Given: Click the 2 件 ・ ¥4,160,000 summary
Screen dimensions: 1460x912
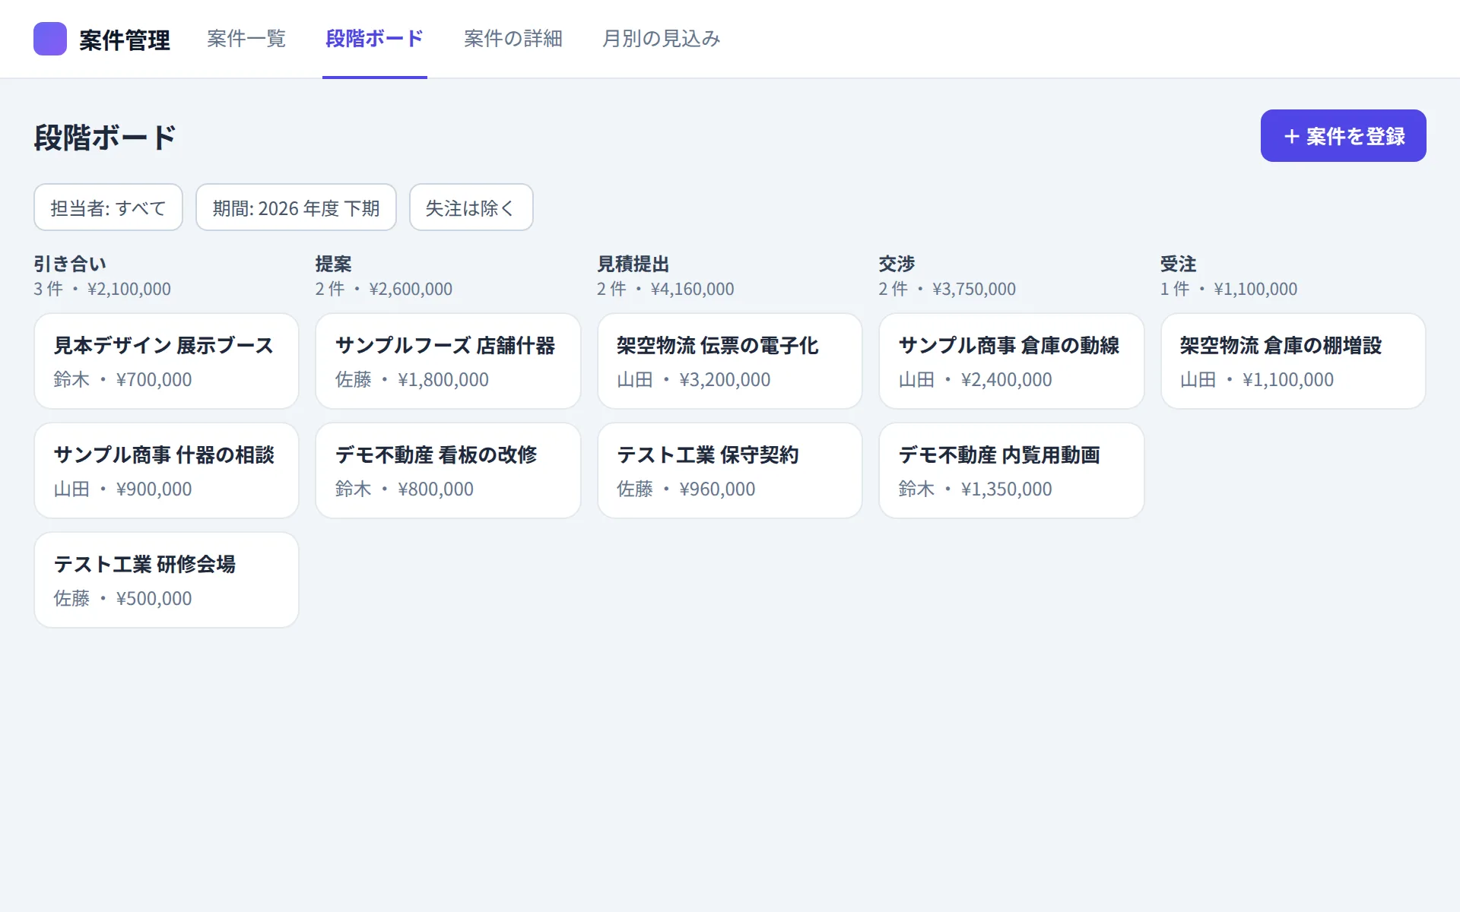Looking at the screenshot, I should (665, 289).
